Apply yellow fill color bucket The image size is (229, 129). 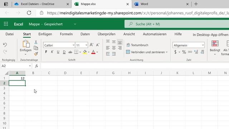pyautogui.click(x=85, y=52)
